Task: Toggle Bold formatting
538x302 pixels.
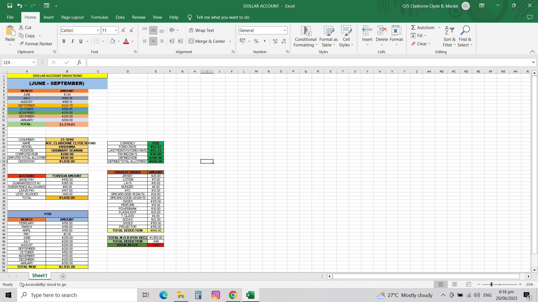Action: (64, 41)
